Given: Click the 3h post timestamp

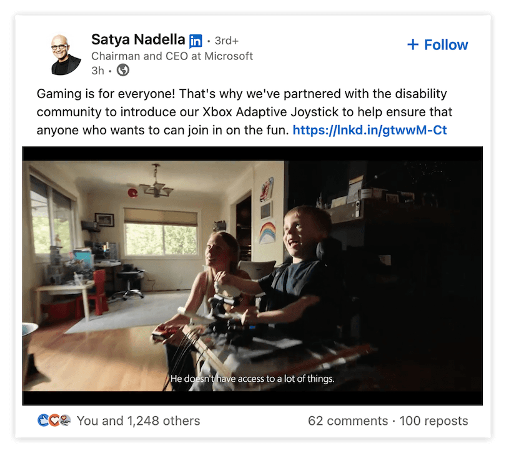Looking at the screenshot, I should [97, 71].
